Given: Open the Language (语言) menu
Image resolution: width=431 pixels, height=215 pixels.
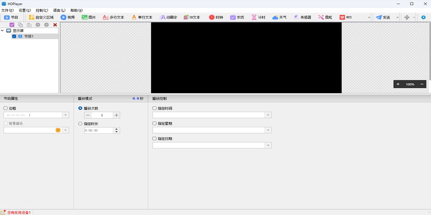Looking at the screenshot, I should coord(59,10).
